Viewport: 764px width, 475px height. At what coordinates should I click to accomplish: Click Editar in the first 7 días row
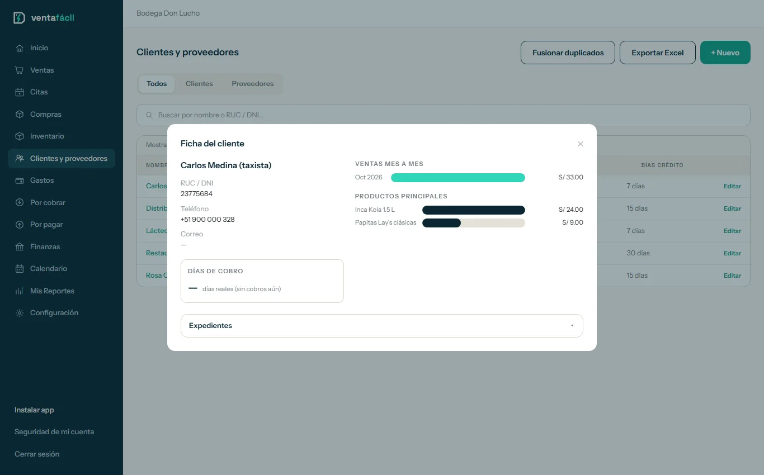(732, 186)
